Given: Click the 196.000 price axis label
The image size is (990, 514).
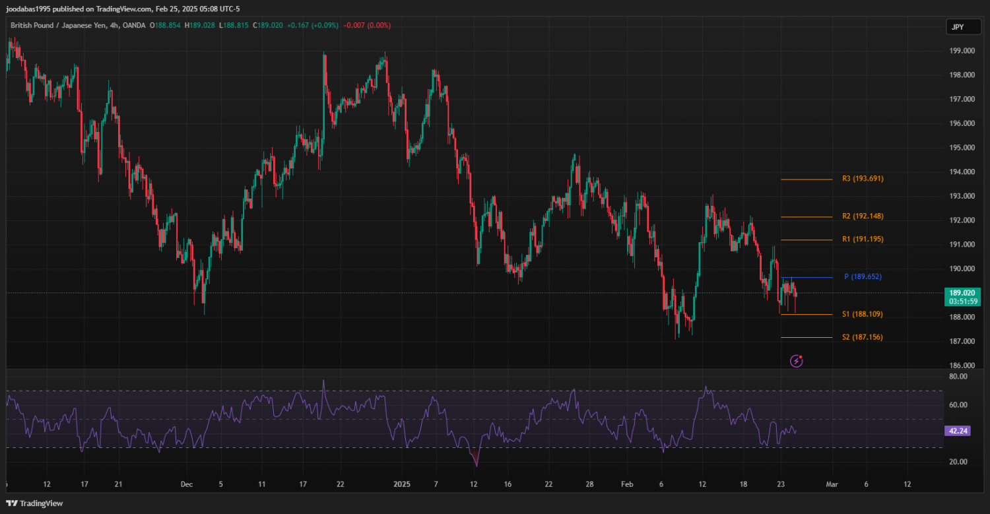Looking at the screenshot, I should [x=962, y=123].
